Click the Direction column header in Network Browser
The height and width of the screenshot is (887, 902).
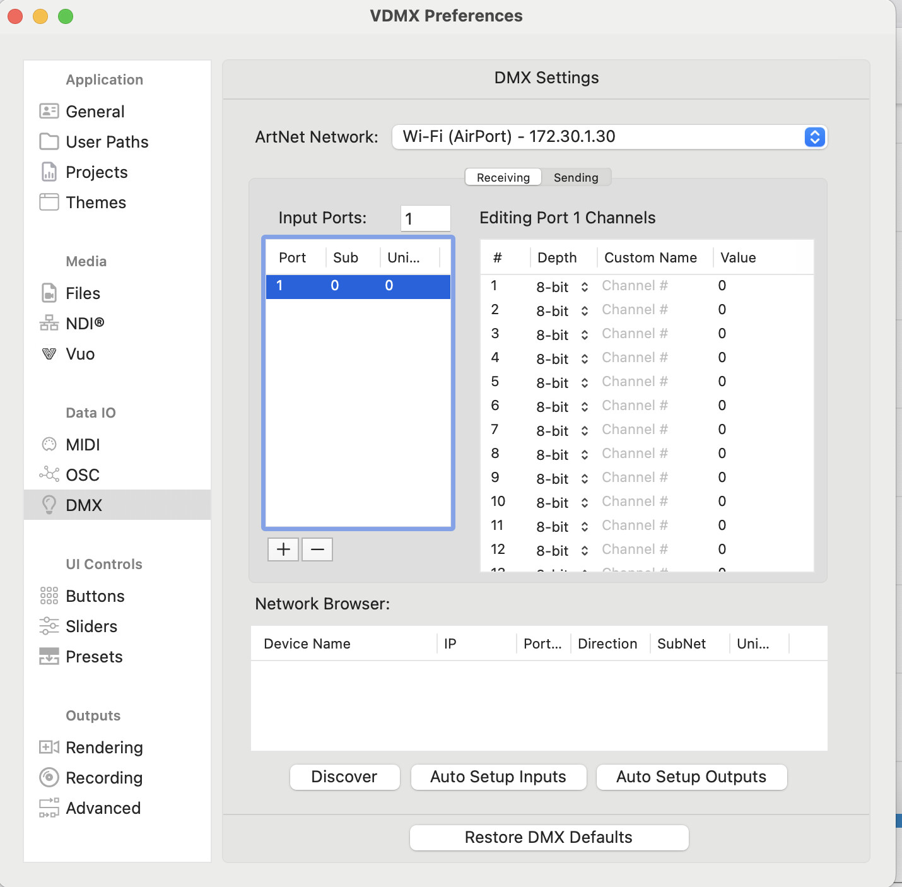[x=610, y=643]
